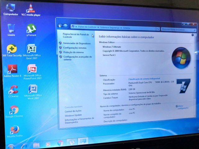The height and width of the screenshot is (149, 199).
Task: Select Sistema e Segurança breadcrumb
Action: (110, 28)
